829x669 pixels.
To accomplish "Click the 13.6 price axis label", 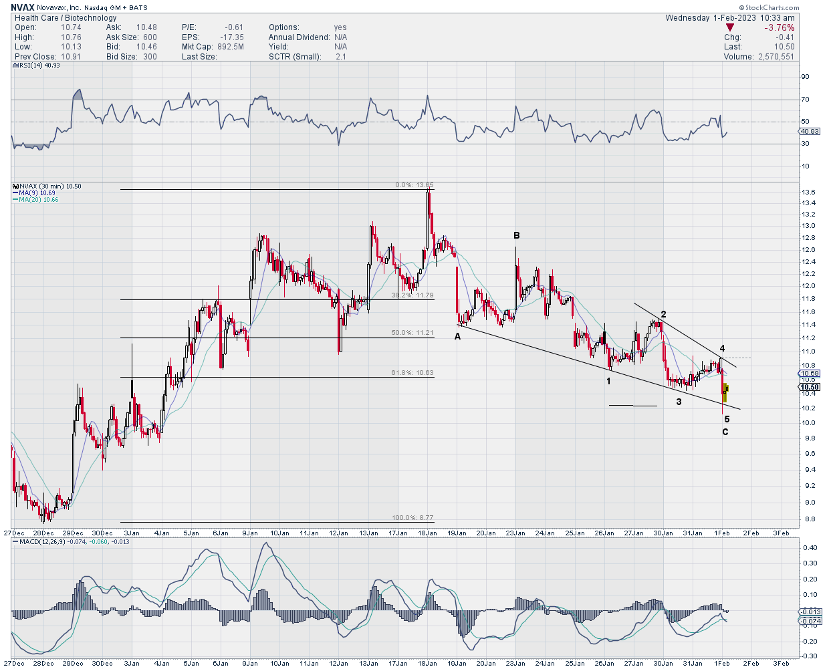I will coord(808,192).
